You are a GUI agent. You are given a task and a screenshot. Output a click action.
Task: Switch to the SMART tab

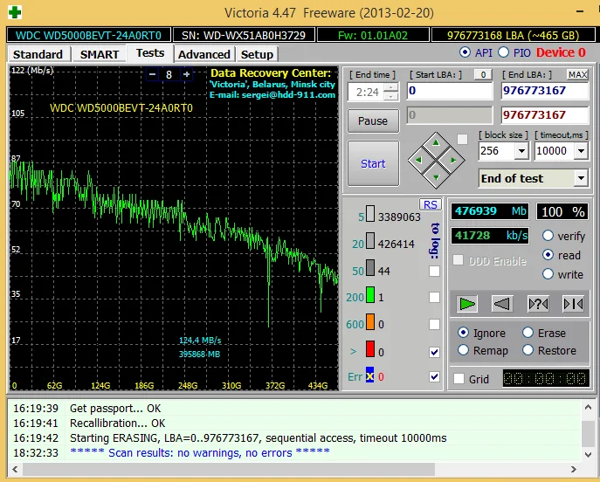click(100, 54)
